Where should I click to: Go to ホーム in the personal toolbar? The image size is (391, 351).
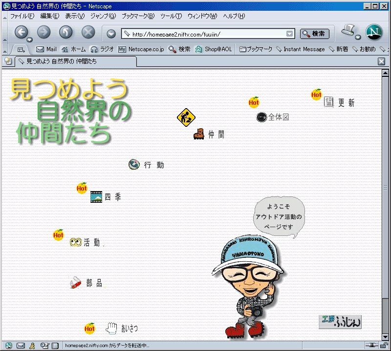click(x=74, y=49)
